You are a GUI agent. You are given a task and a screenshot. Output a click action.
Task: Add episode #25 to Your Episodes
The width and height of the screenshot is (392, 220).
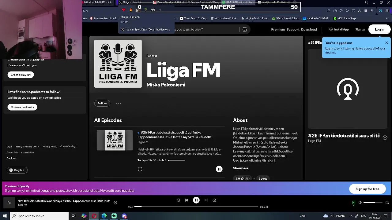click(x=140, y=169)
